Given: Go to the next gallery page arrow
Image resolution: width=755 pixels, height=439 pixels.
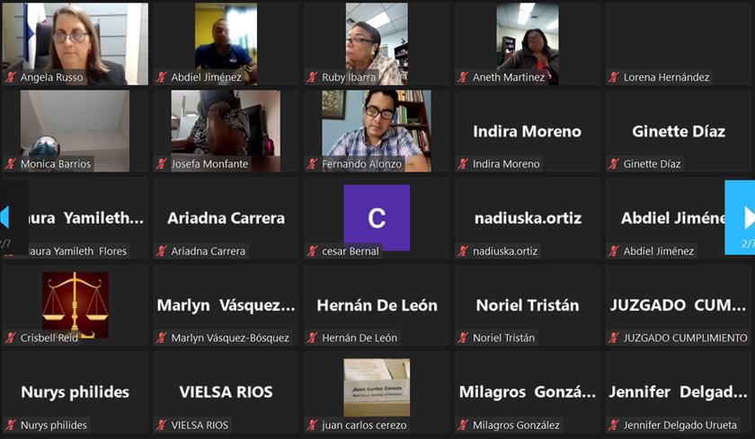Looking at the screenshot, I should pos(740,218).
